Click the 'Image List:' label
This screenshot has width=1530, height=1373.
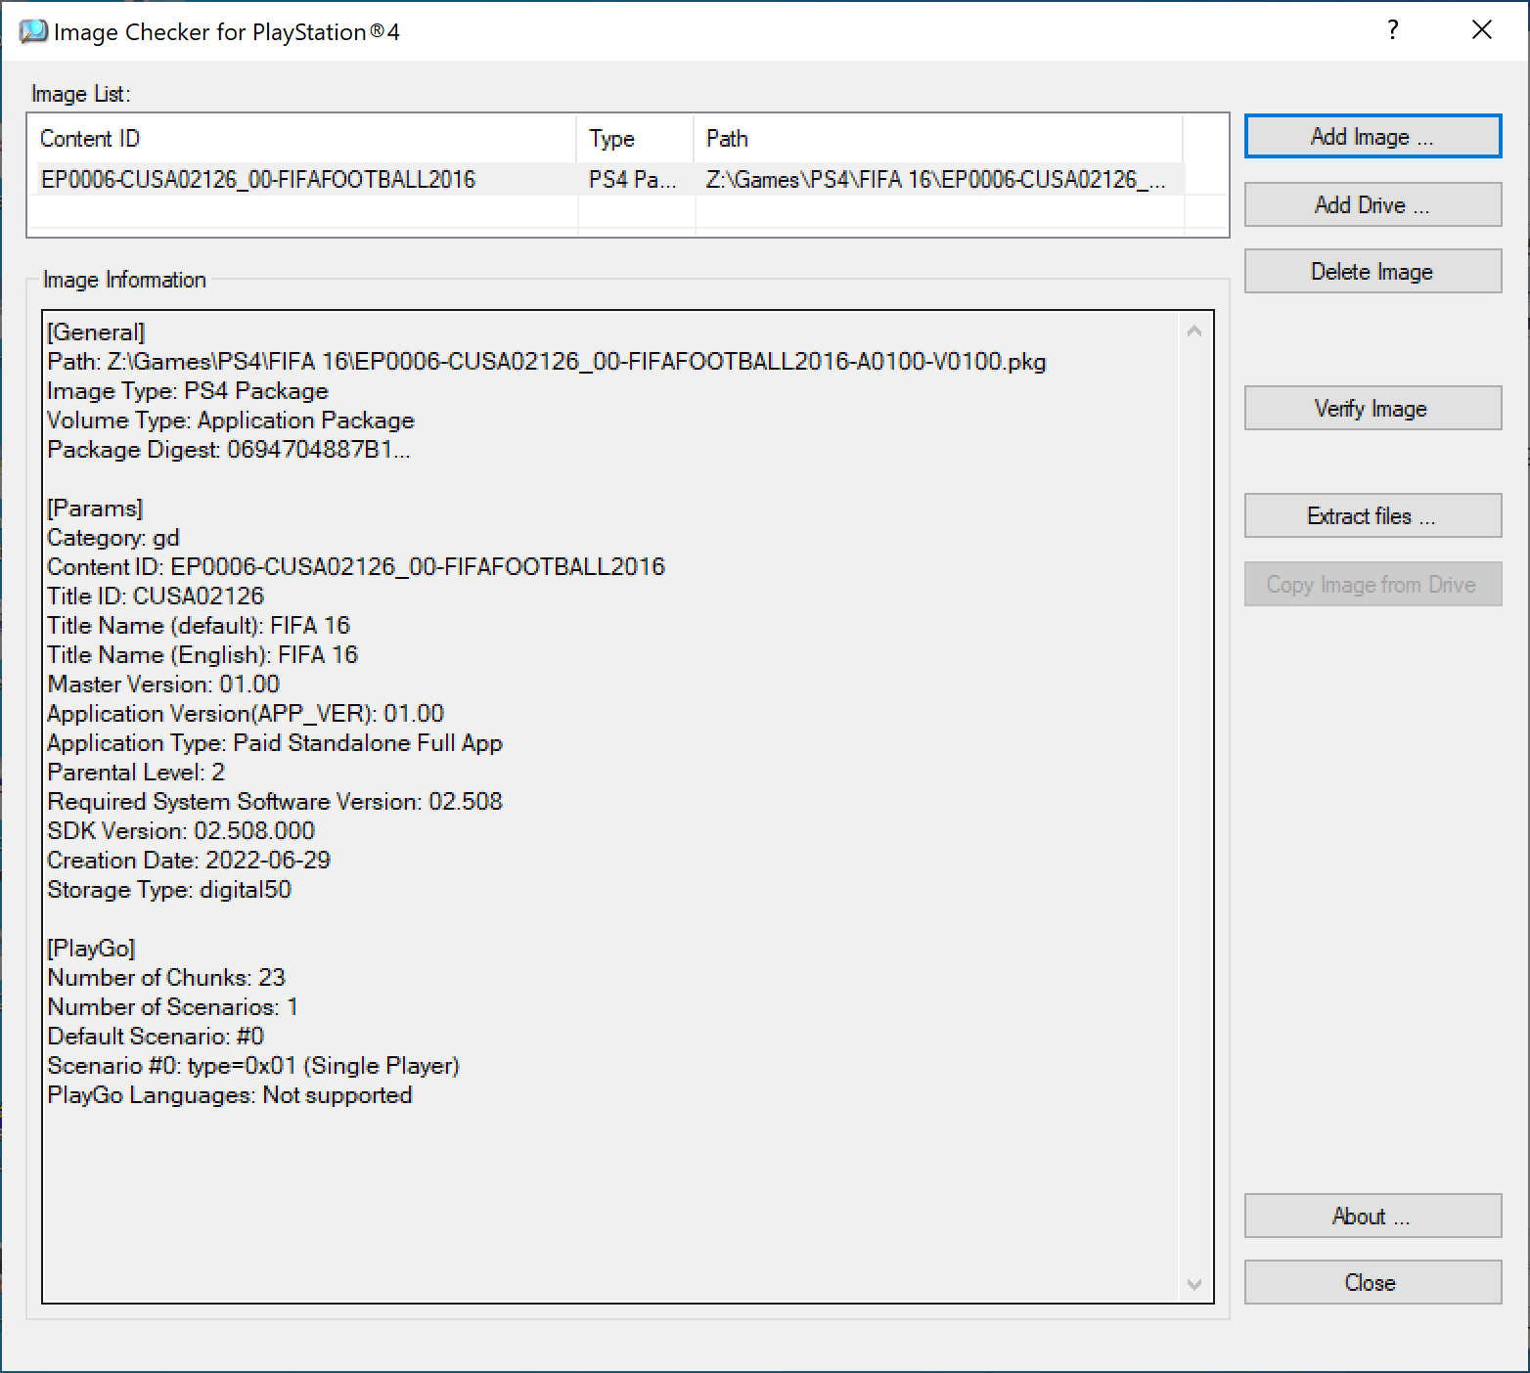81,94
